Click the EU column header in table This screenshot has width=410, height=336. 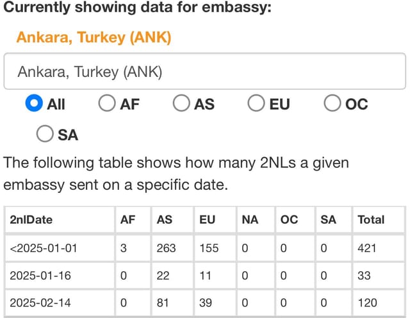tap(215, 220)
